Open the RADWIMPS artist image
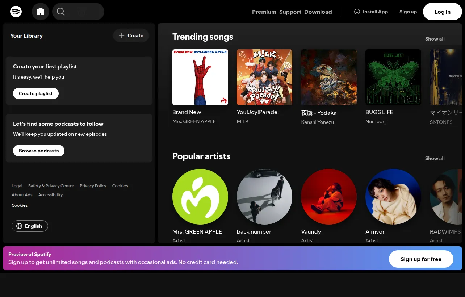The width and height of the screenshot is (465, 297). [446, 197]
